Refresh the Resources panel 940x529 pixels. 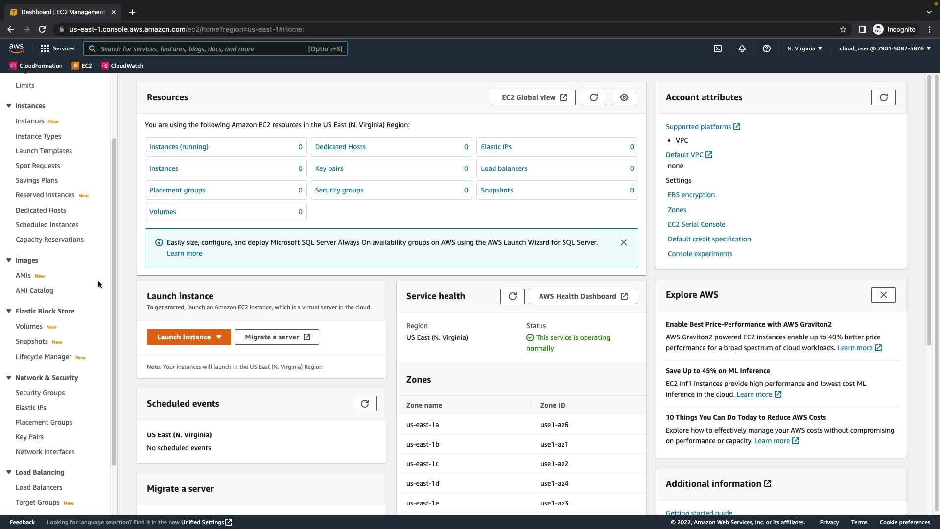coord(593,97)
